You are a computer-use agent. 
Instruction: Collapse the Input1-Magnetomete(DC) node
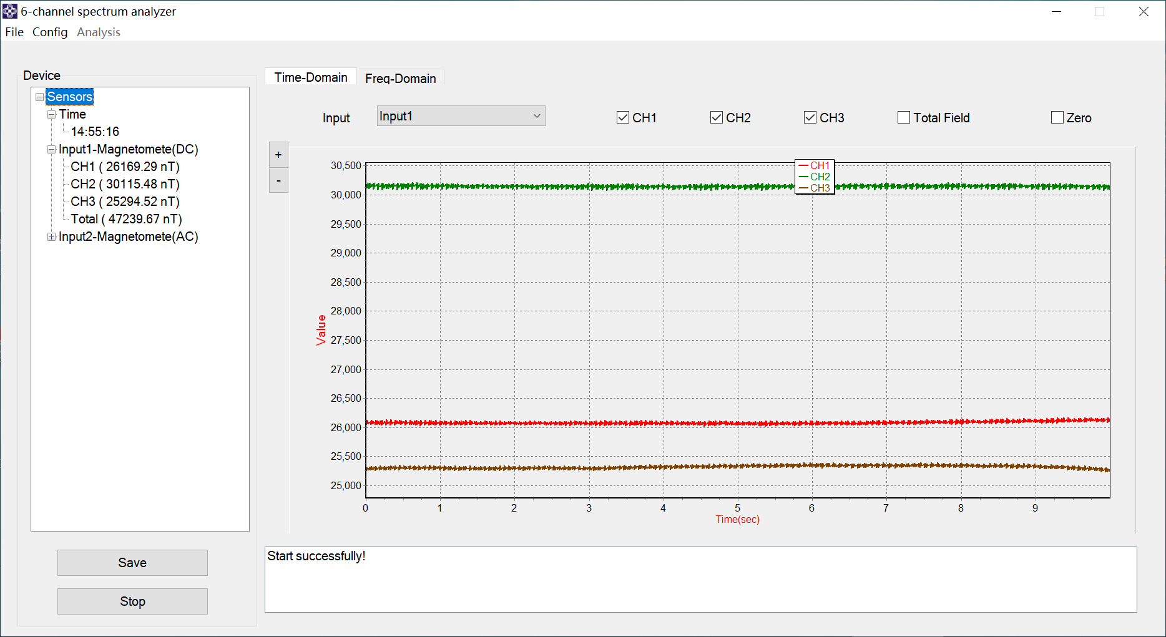(52, 149)
